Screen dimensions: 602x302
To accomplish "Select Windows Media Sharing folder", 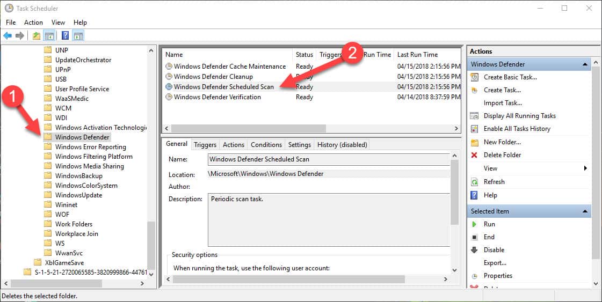I will click(90, 166).
